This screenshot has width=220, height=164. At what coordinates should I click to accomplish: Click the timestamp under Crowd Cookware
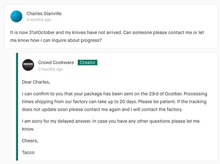click(x=50, y=69)
